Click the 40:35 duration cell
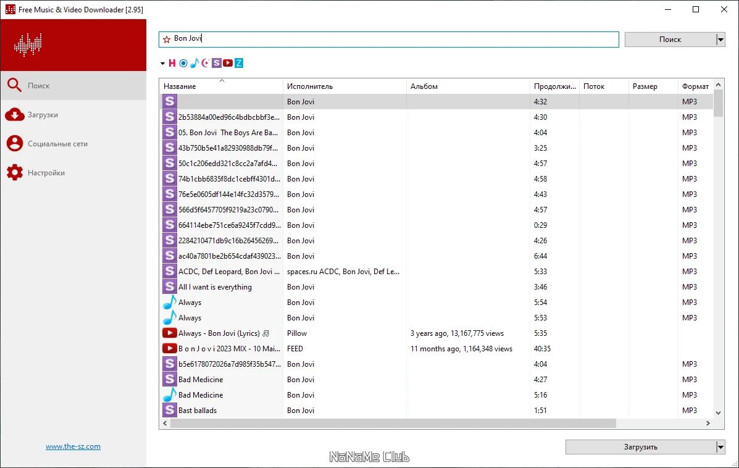739x468 pixels. [x=543, y=349]
